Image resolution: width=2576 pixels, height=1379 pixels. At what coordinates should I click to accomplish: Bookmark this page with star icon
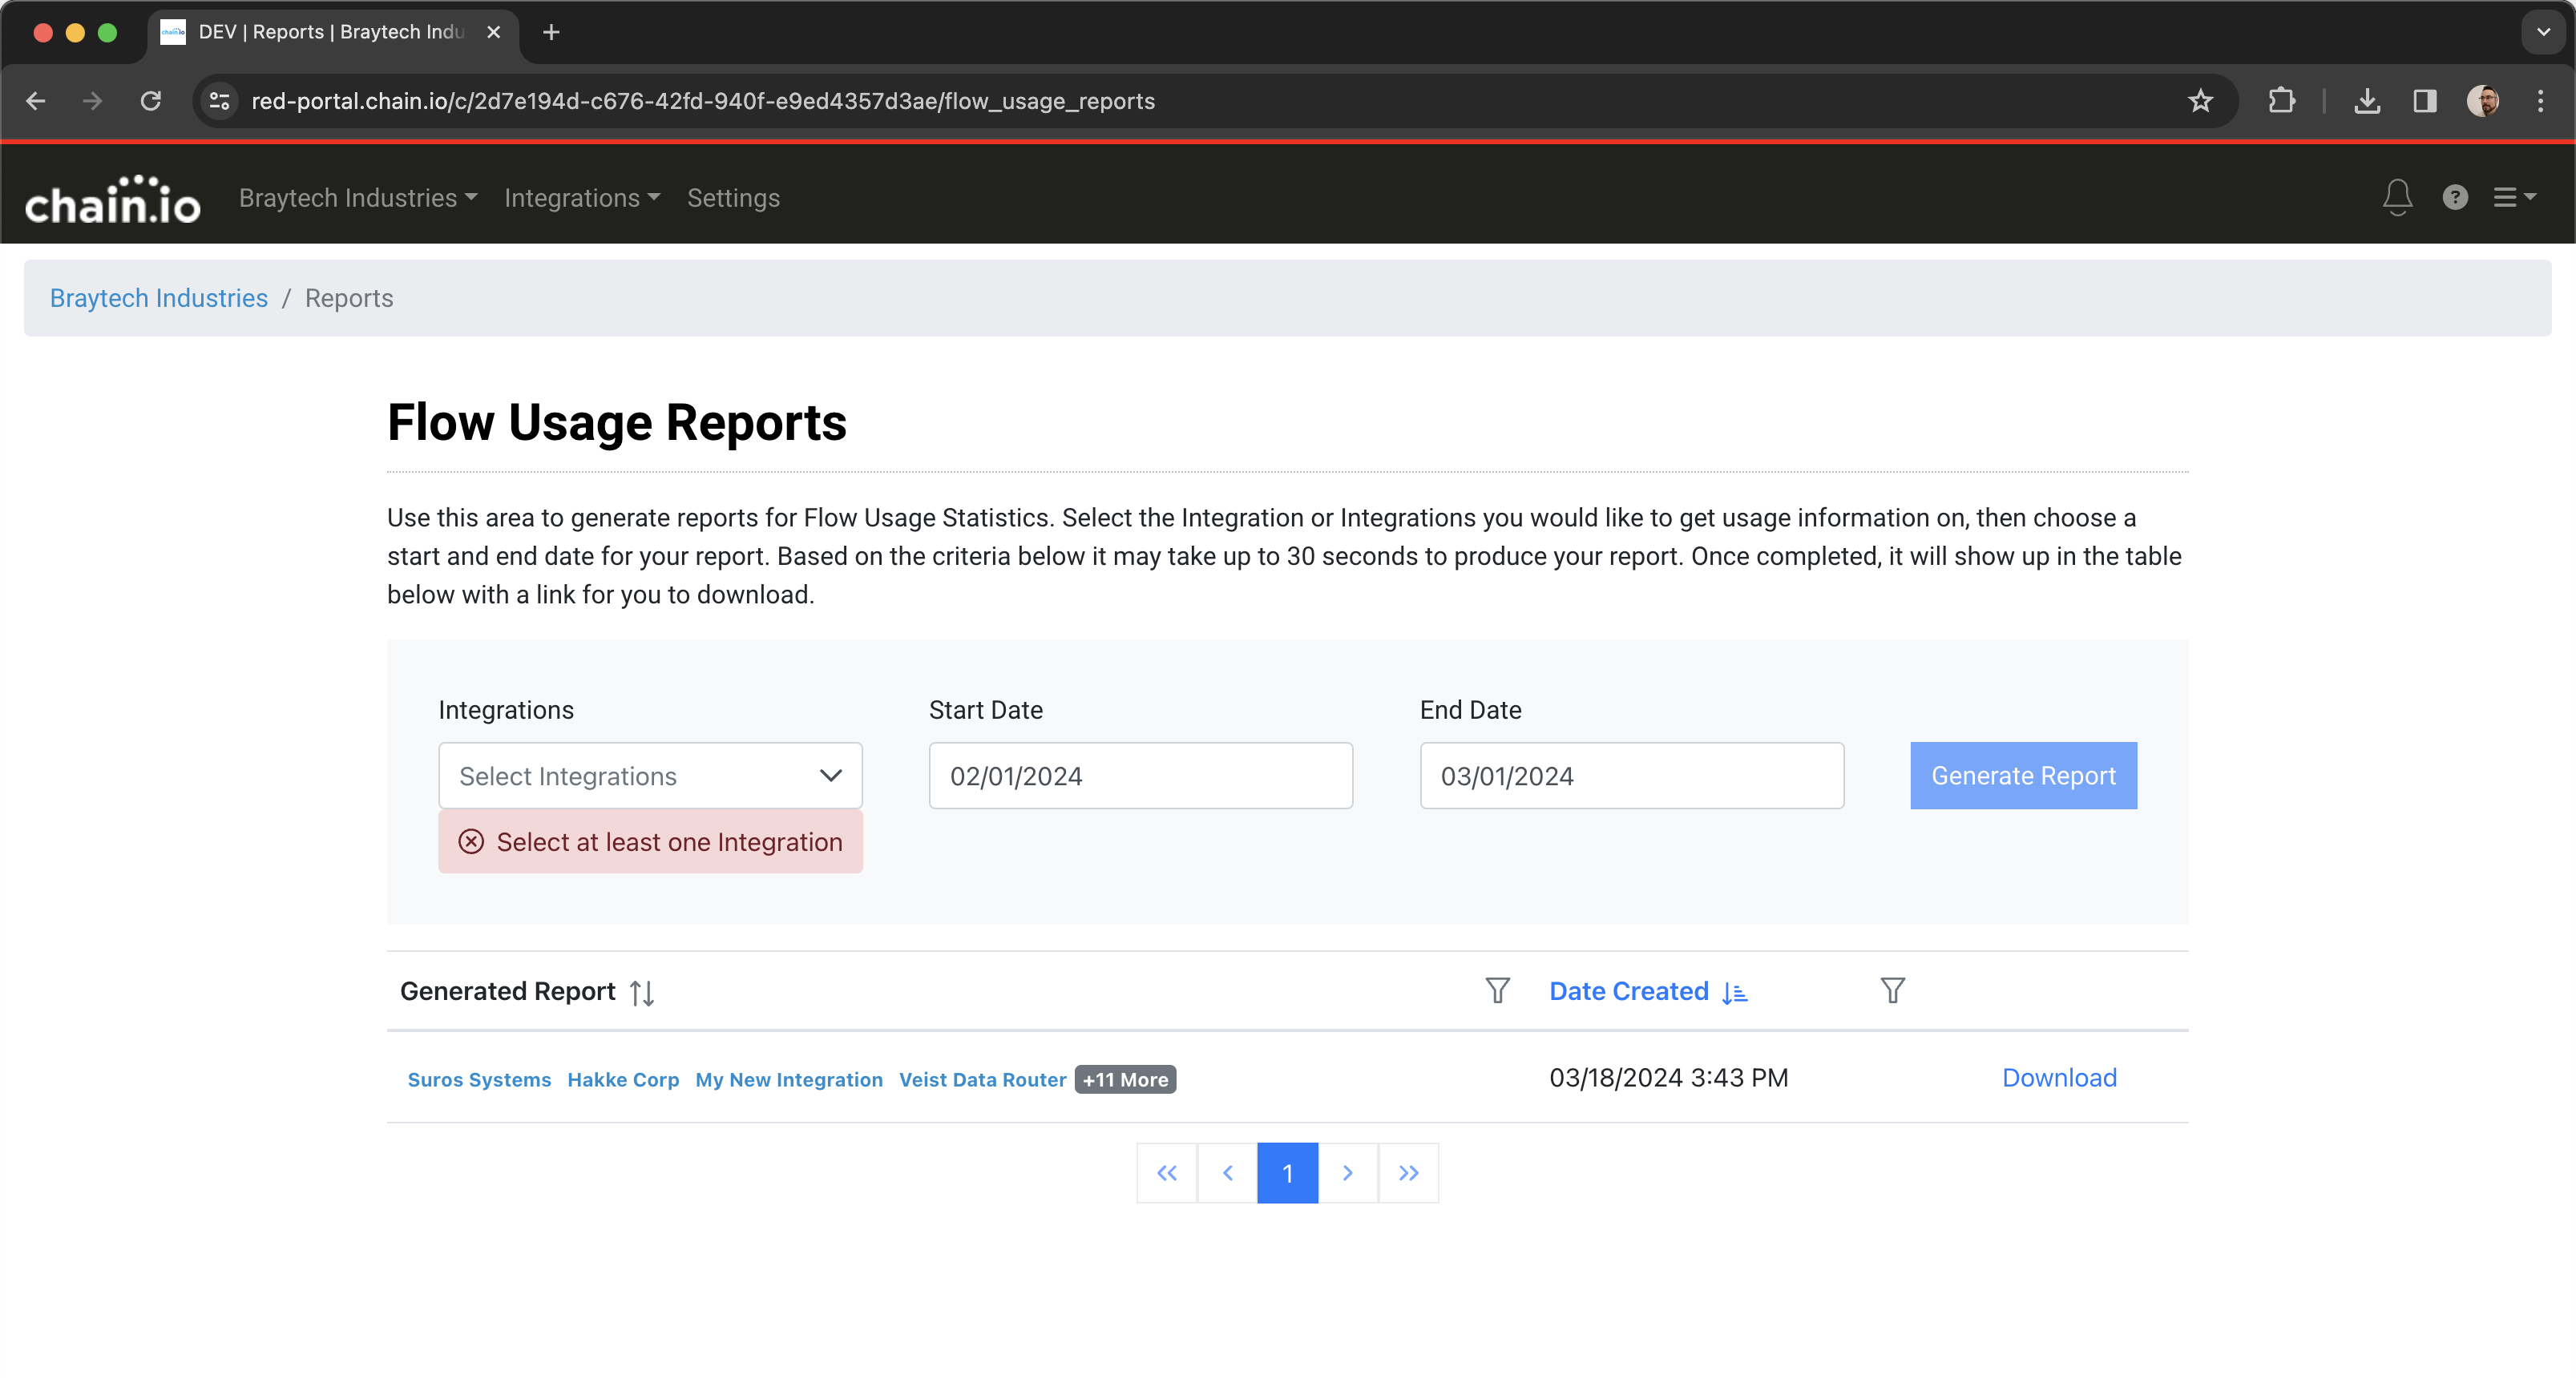[2200, 101]
